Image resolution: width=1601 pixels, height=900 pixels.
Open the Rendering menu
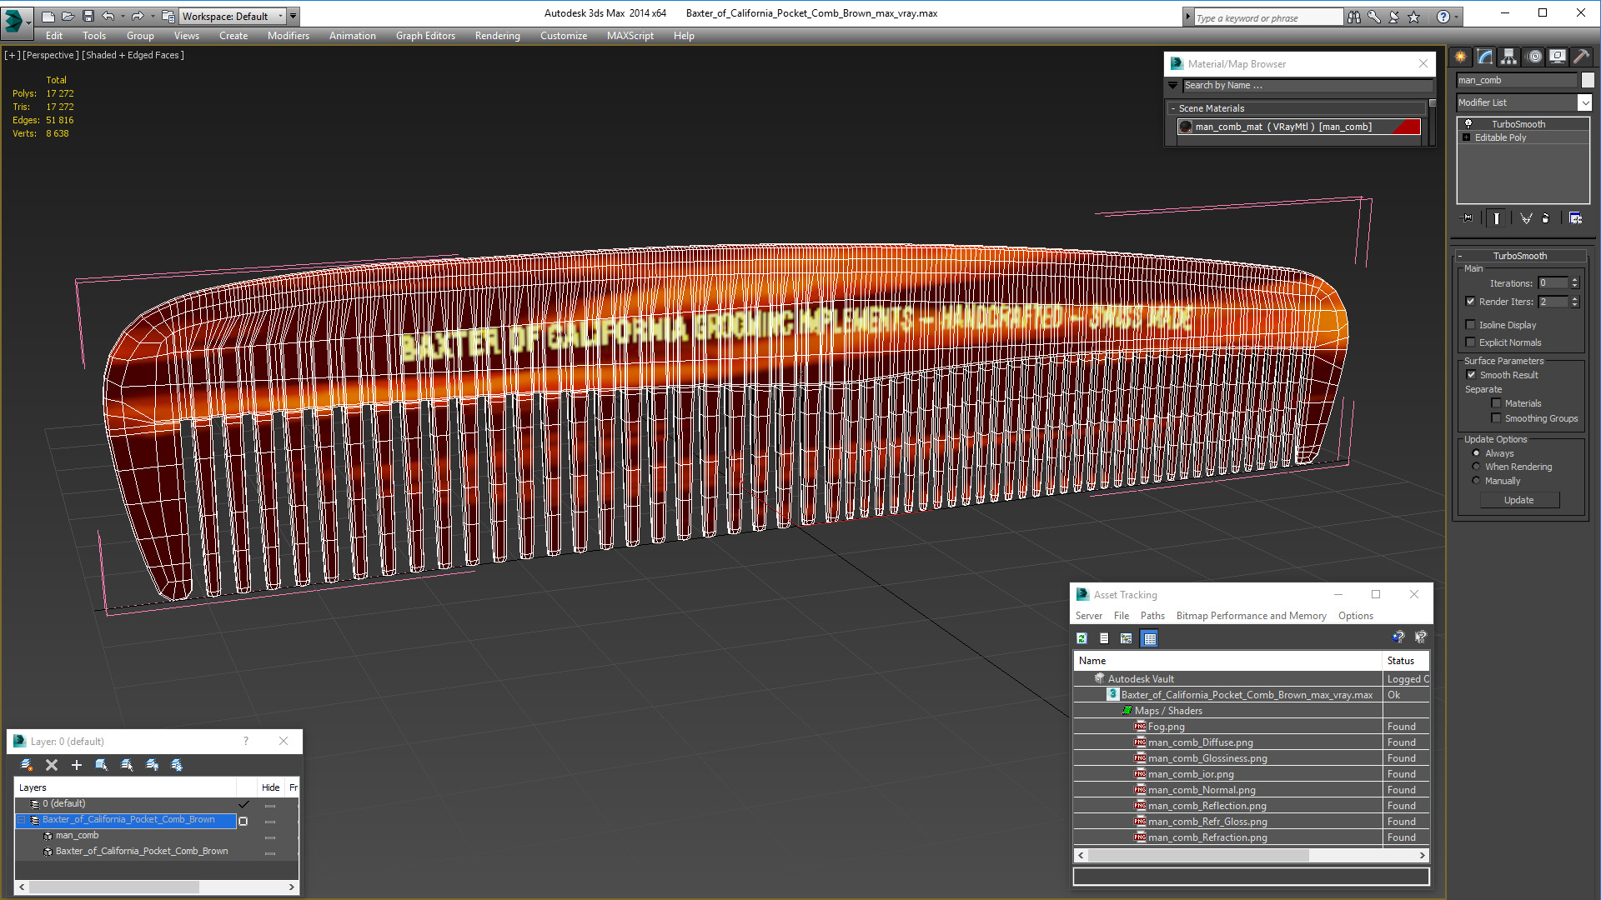pyautogui.click(x=497, y=36)
